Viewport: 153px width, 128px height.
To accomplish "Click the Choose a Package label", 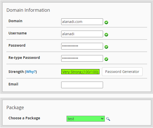I will pos(24,118).
